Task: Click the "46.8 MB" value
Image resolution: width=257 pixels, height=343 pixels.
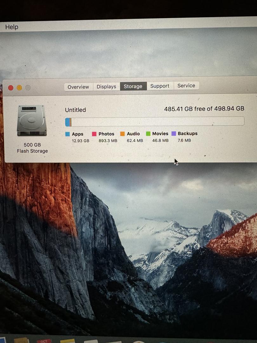Action: point(160,140)
